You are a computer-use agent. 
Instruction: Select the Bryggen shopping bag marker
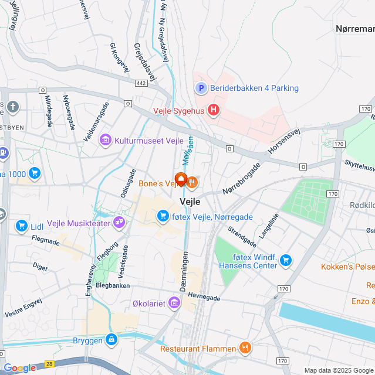[x=112, y=340]
